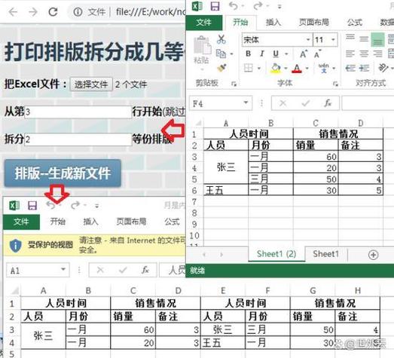The image size is (394, 358).
Task: Open the 宋体 font name dropdown
Action: [308, 40]
